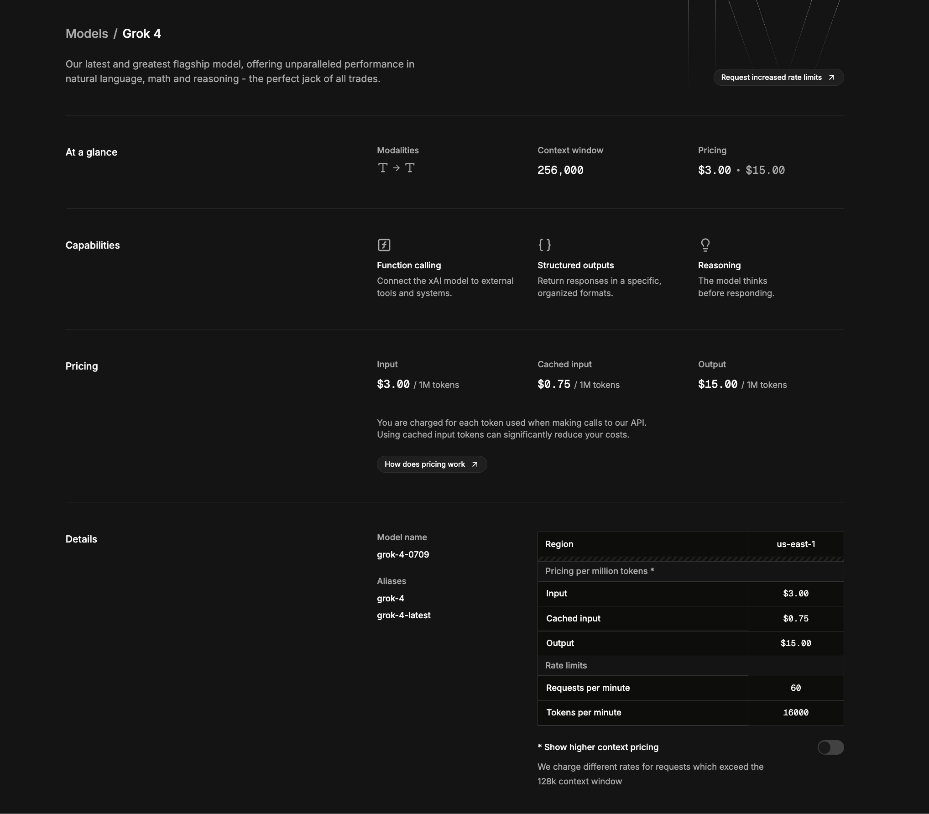Click Pricing per million tokens row
This screenshot has width=929, height=814.
[x=691, y=571]
